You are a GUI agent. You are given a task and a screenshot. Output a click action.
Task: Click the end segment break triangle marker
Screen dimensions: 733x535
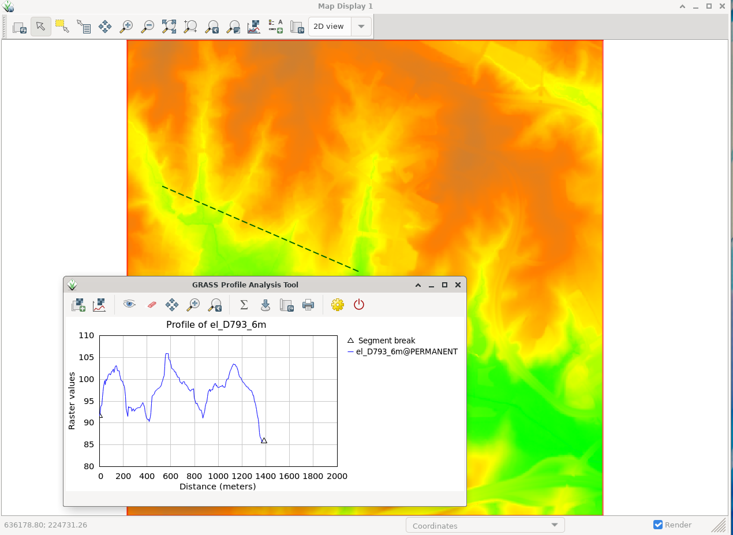[x=264, y=440]
